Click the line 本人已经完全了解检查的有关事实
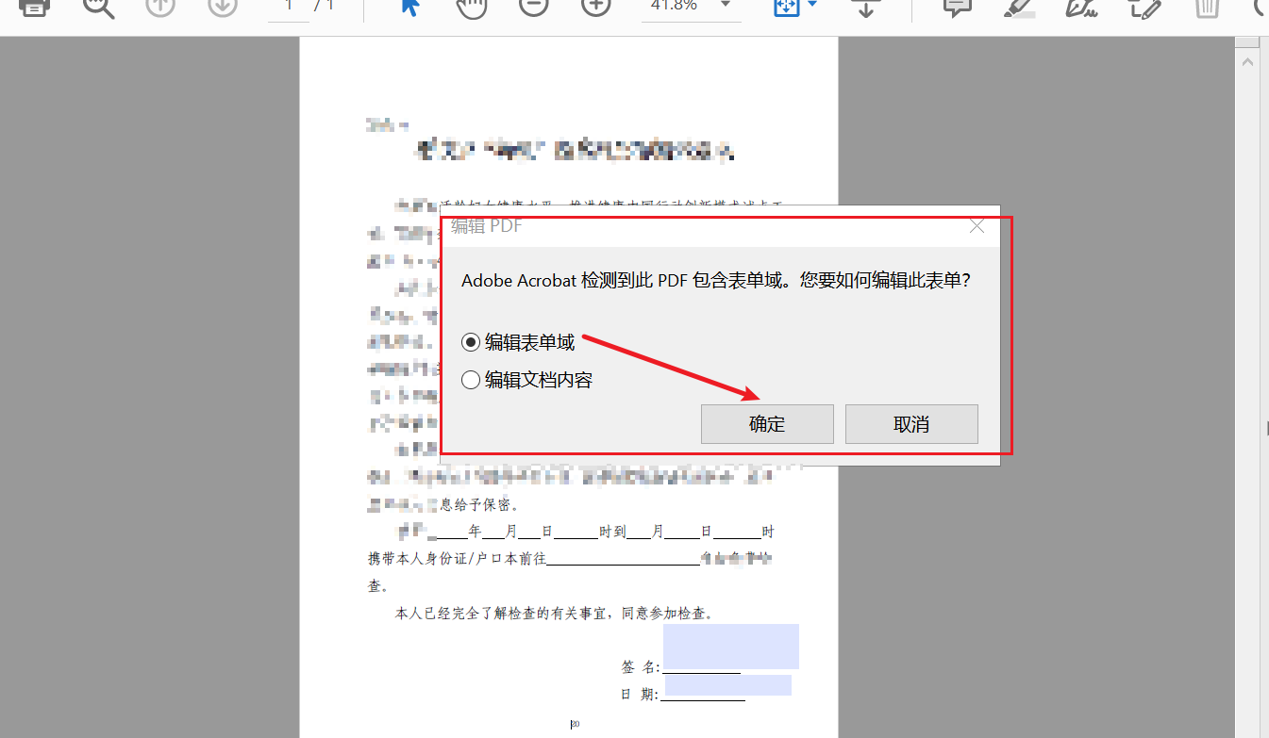This screenshot has height=738, width=1269. click(x=554, y=613)
